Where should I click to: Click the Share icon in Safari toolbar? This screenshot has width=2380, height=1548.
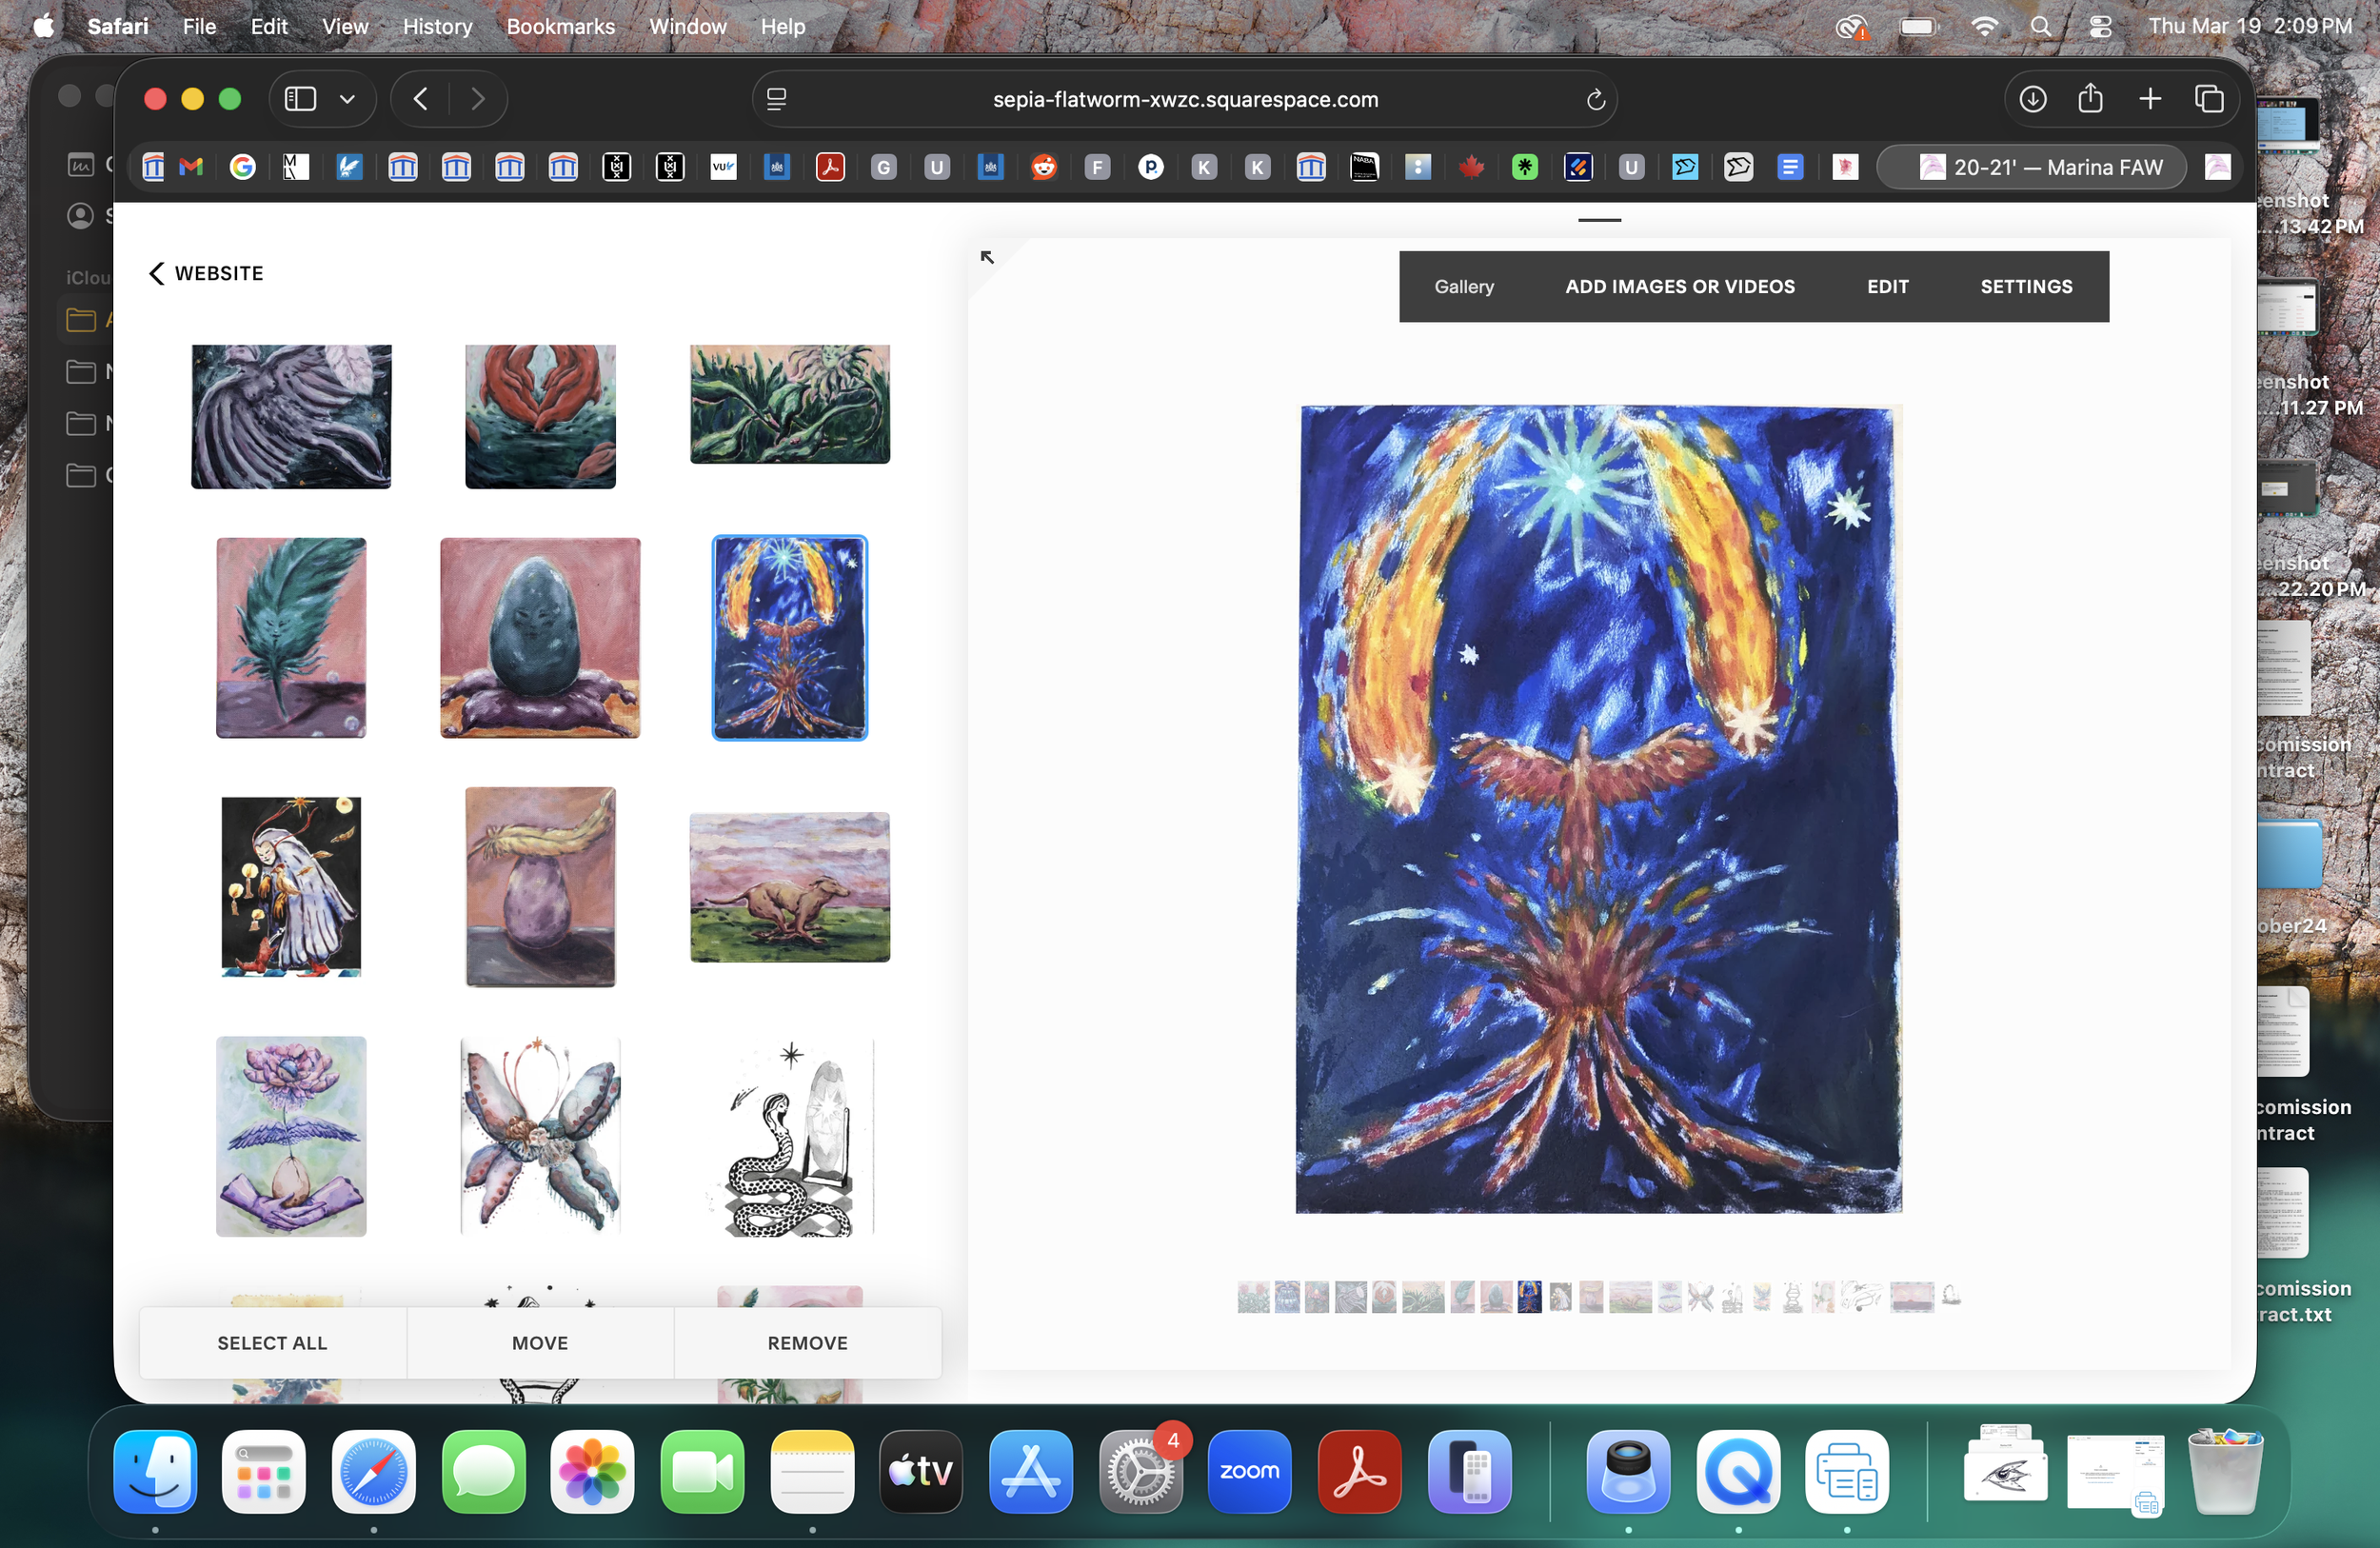(x=2090, y=98)
